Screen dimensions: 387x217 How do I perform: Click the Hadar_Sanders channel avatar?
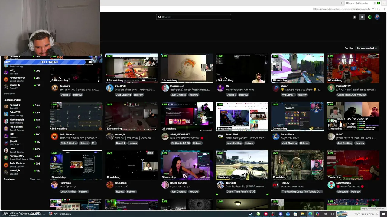tap(165, 185)
